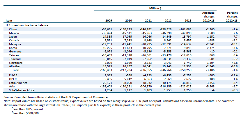
Task: Click Canada's 2011 value 8,448
Action: (148, 40)
